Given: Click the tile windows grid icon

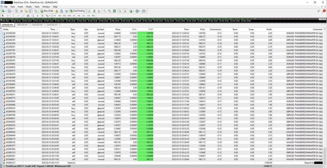Looking at the screenshot, I should click(x=114, y=11).
